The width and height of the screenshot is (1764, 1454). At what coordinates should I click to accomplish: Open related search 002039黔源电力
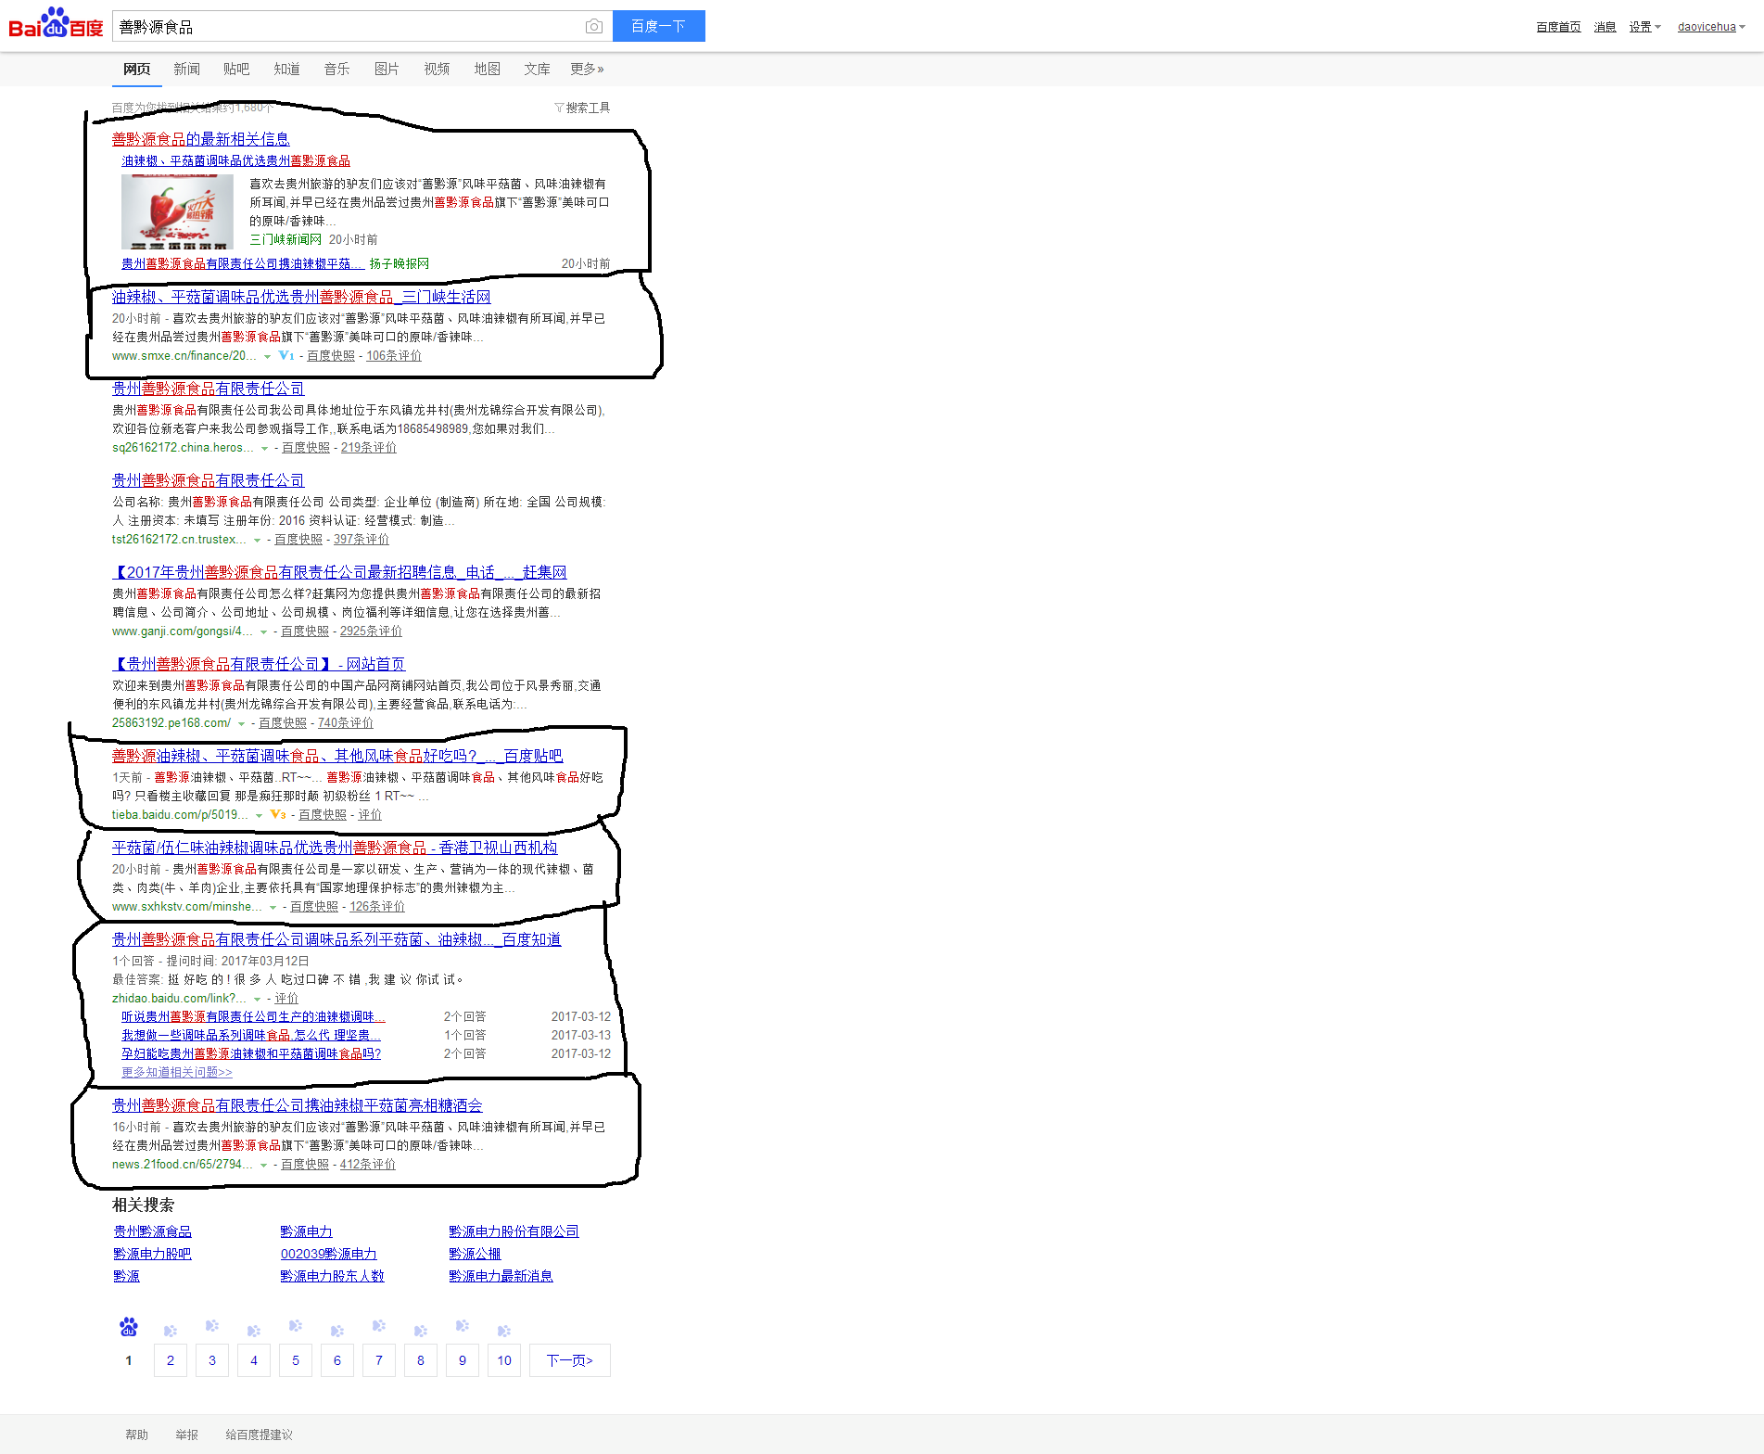[x=329, y=1254]
